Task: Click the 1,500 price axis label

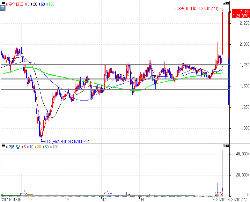Action: click(x=245, y=86)
